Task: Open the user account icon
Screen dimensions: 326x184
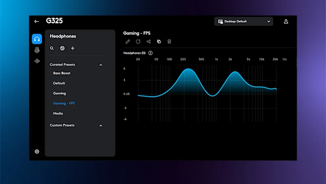Action: coord(286,21)
